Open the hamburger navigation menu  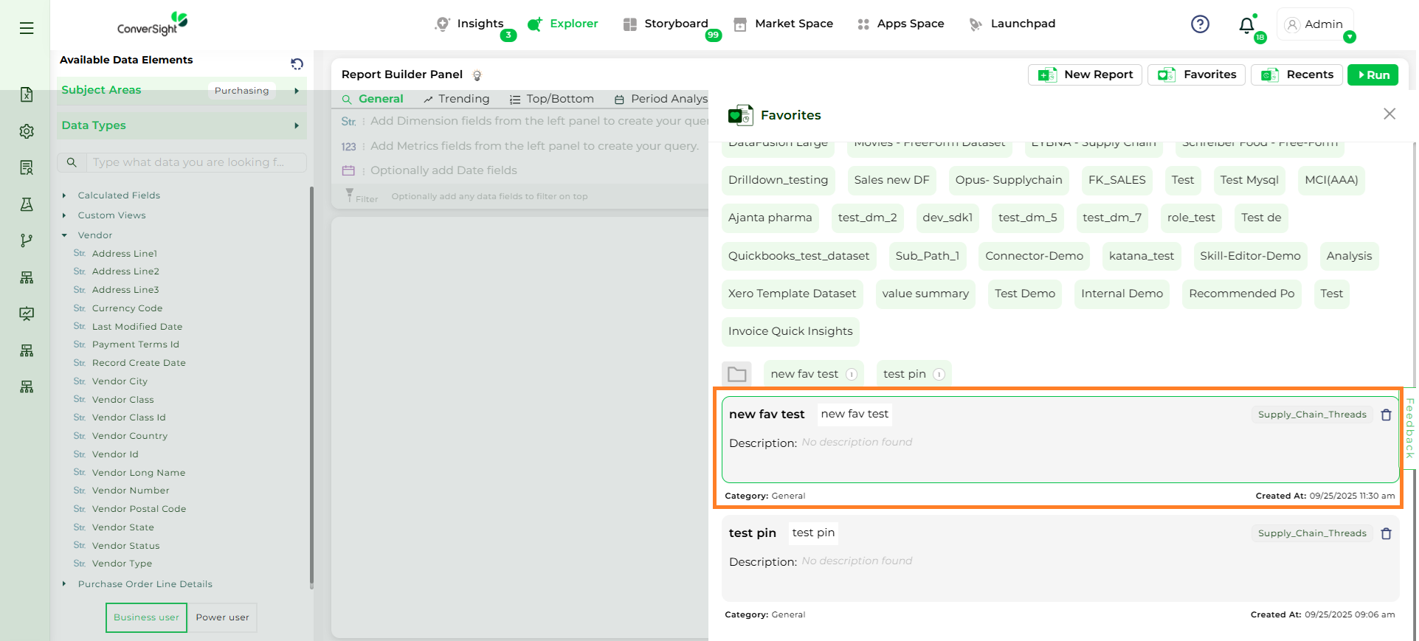pyautogui.click(x=27, y=28)
